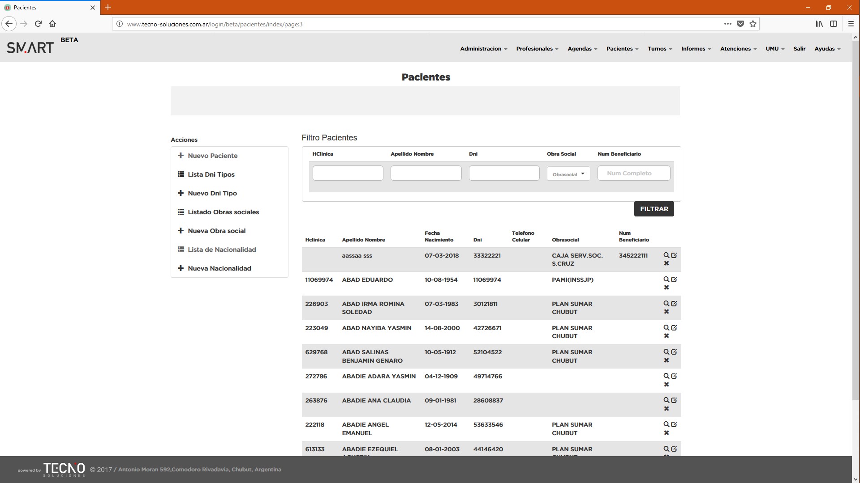View details of ABADIE ANA CLAUDIA

click(666, 400)
